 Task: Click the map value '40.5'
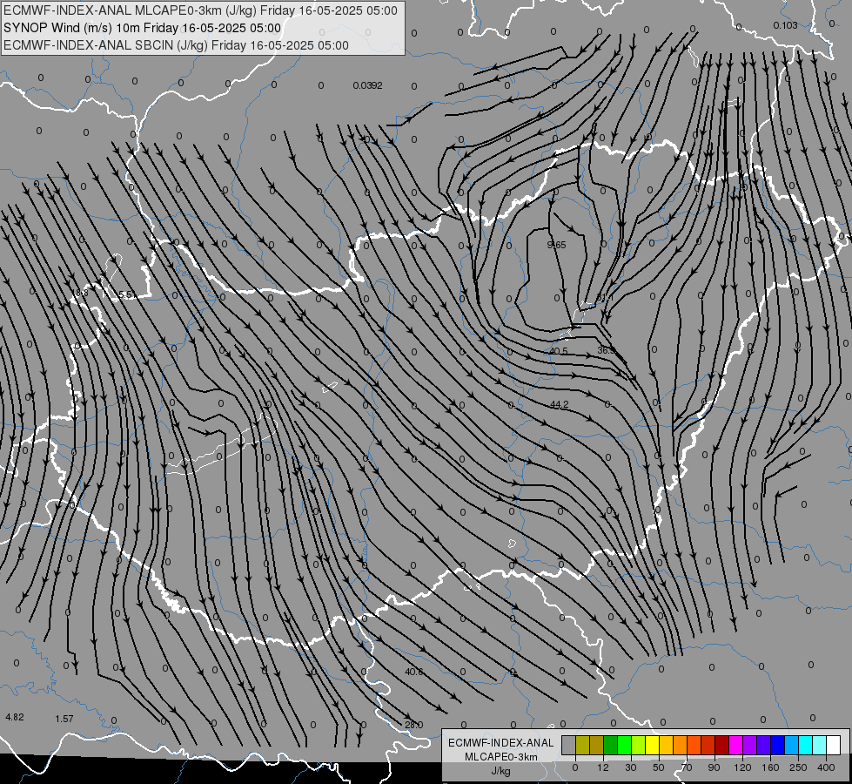tap(559, 351)
